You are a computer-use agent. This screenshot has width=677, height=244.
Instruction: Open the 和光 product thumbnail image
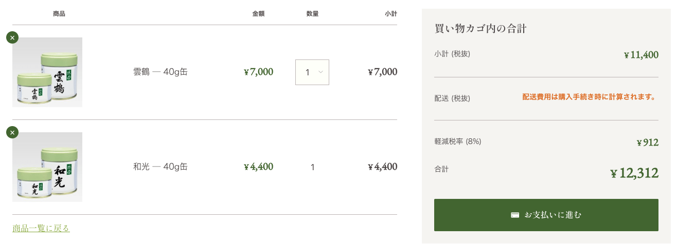tap(47, 167)
